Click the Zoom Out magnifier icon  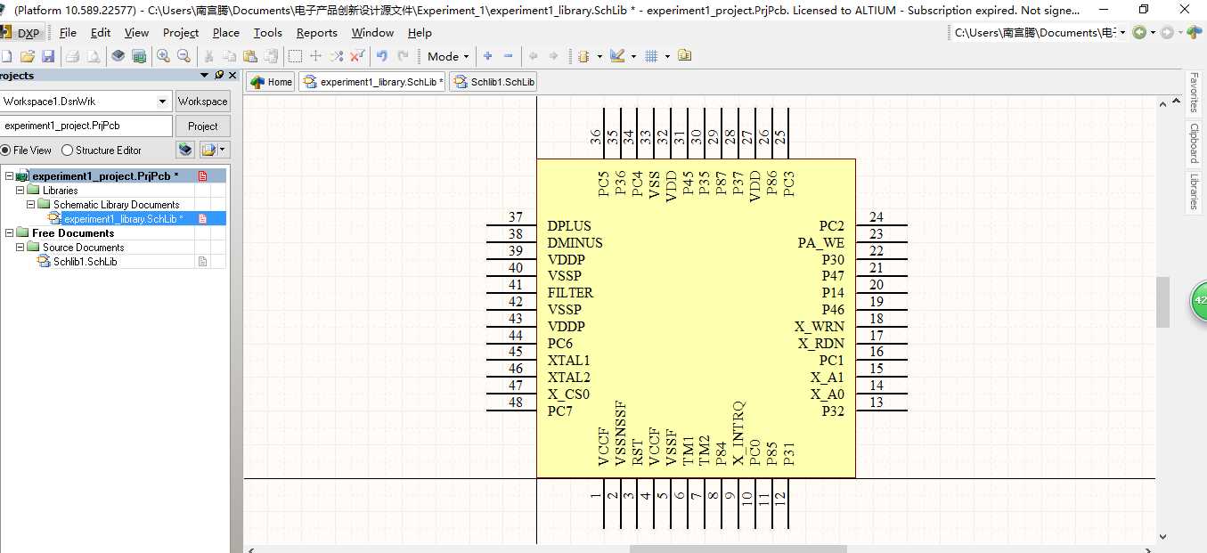(183, 56)
